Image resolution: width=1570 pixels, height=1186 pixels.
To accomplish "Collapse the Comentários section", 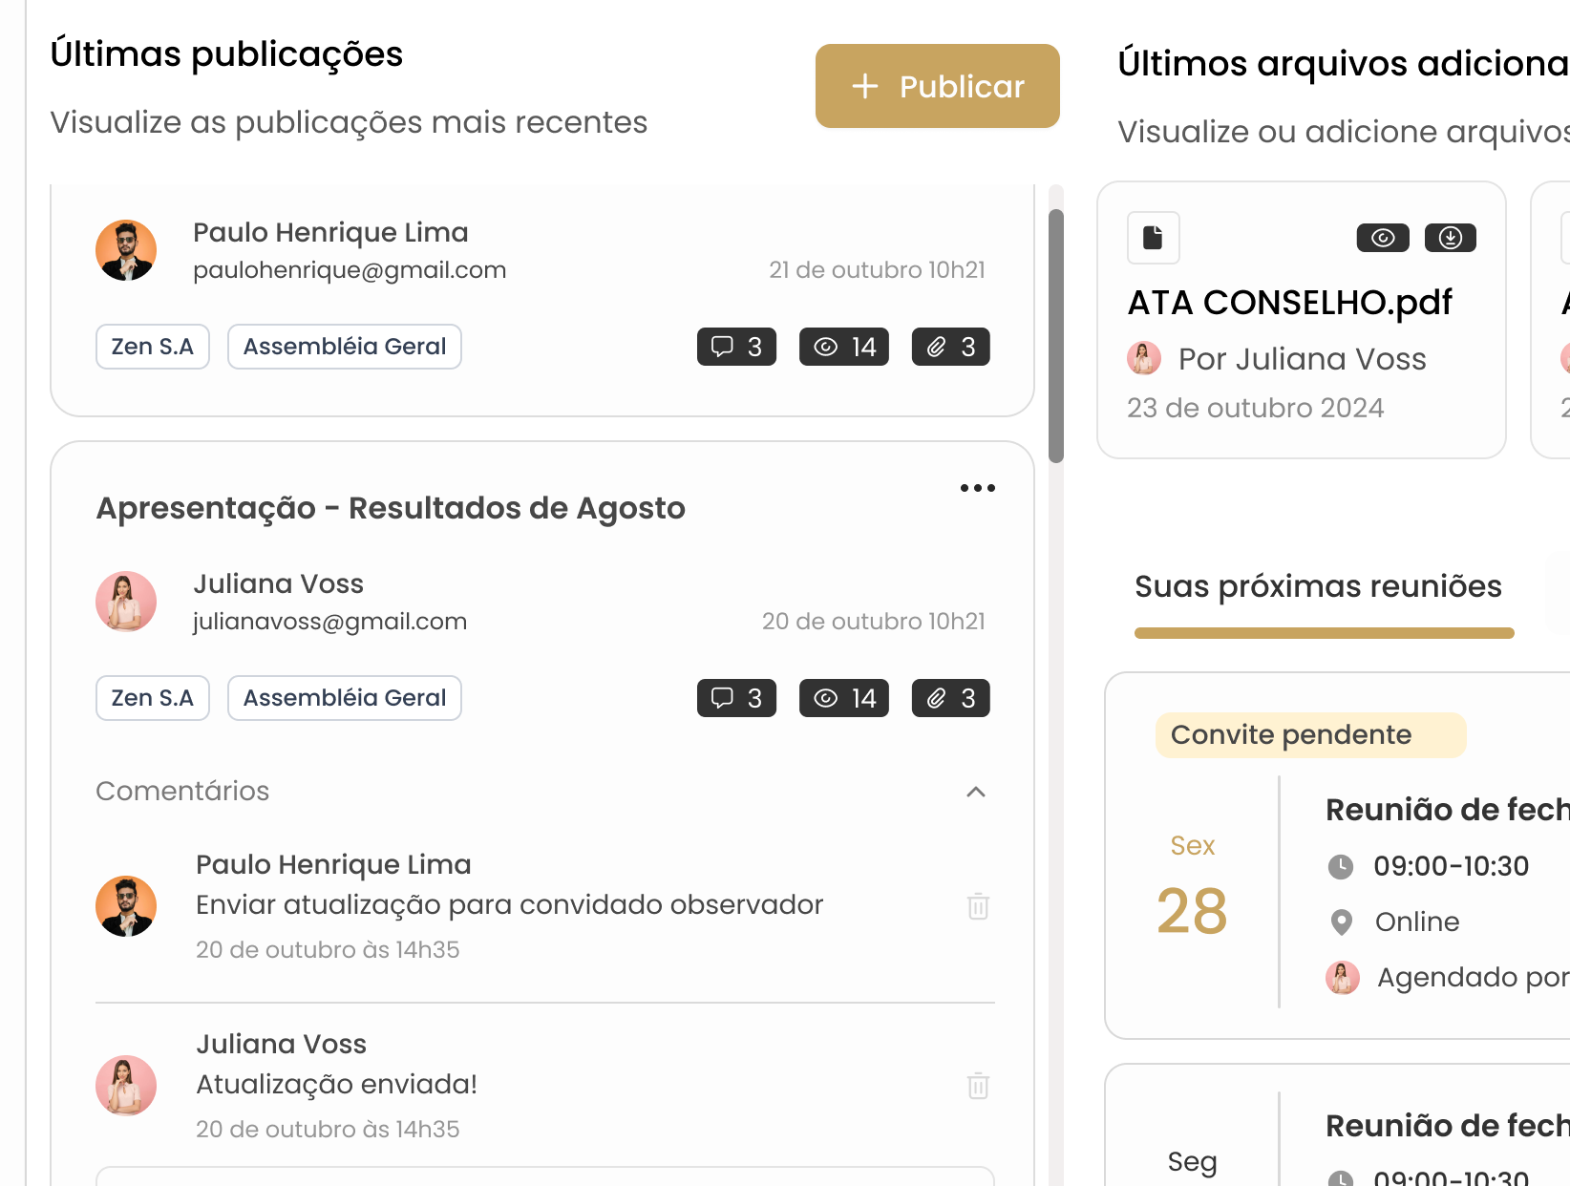I will 975,792.
